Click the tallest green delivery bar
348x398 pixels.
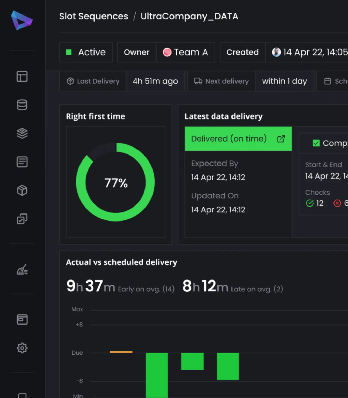click(157, 375)
